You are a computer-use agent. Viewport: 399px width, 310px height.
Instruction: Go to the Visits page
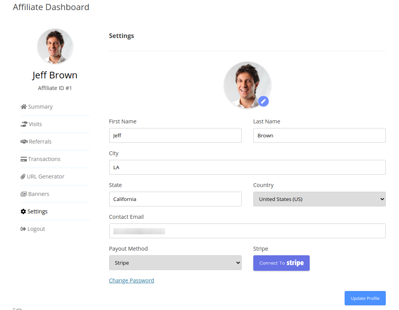point(35,124)
